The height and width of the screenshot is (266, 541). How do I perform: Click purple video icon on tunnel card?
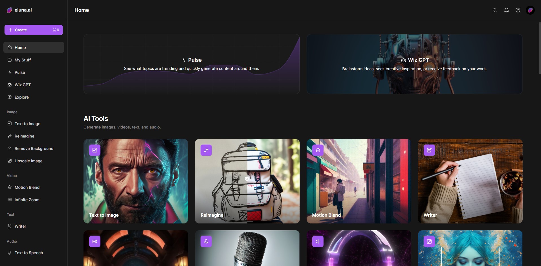click(95, 241)
